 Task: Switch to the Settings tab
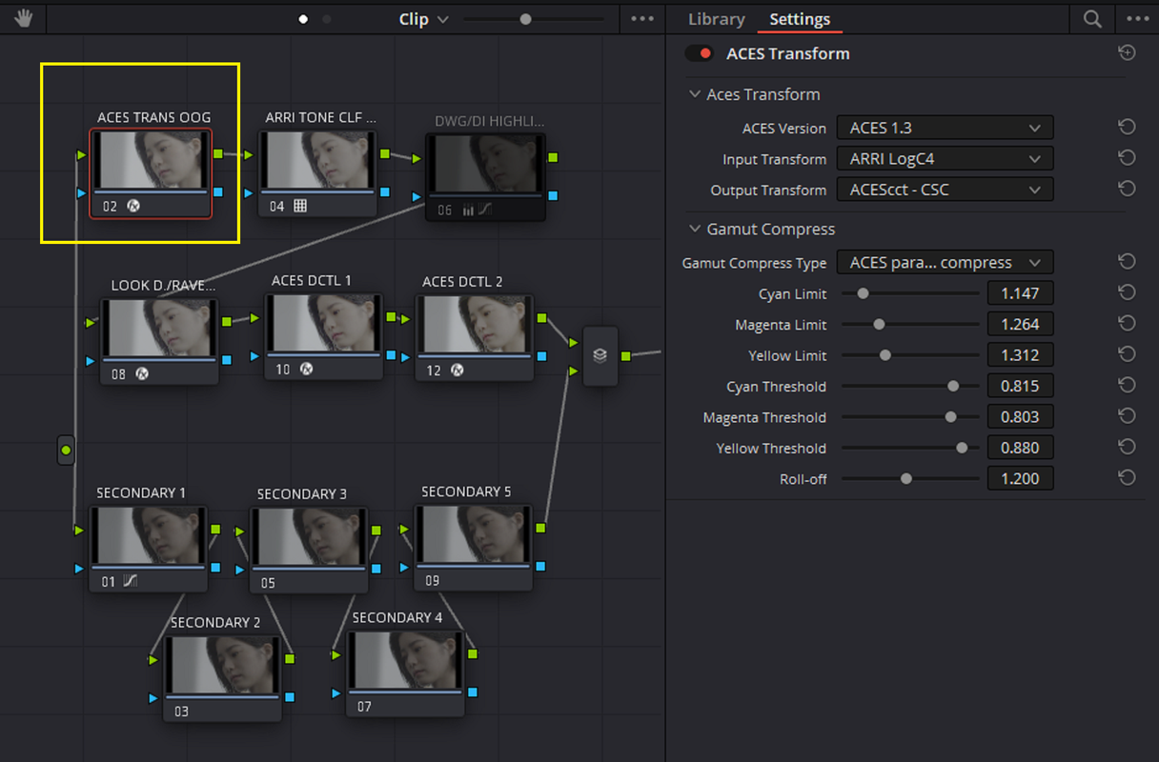[800, 19]
